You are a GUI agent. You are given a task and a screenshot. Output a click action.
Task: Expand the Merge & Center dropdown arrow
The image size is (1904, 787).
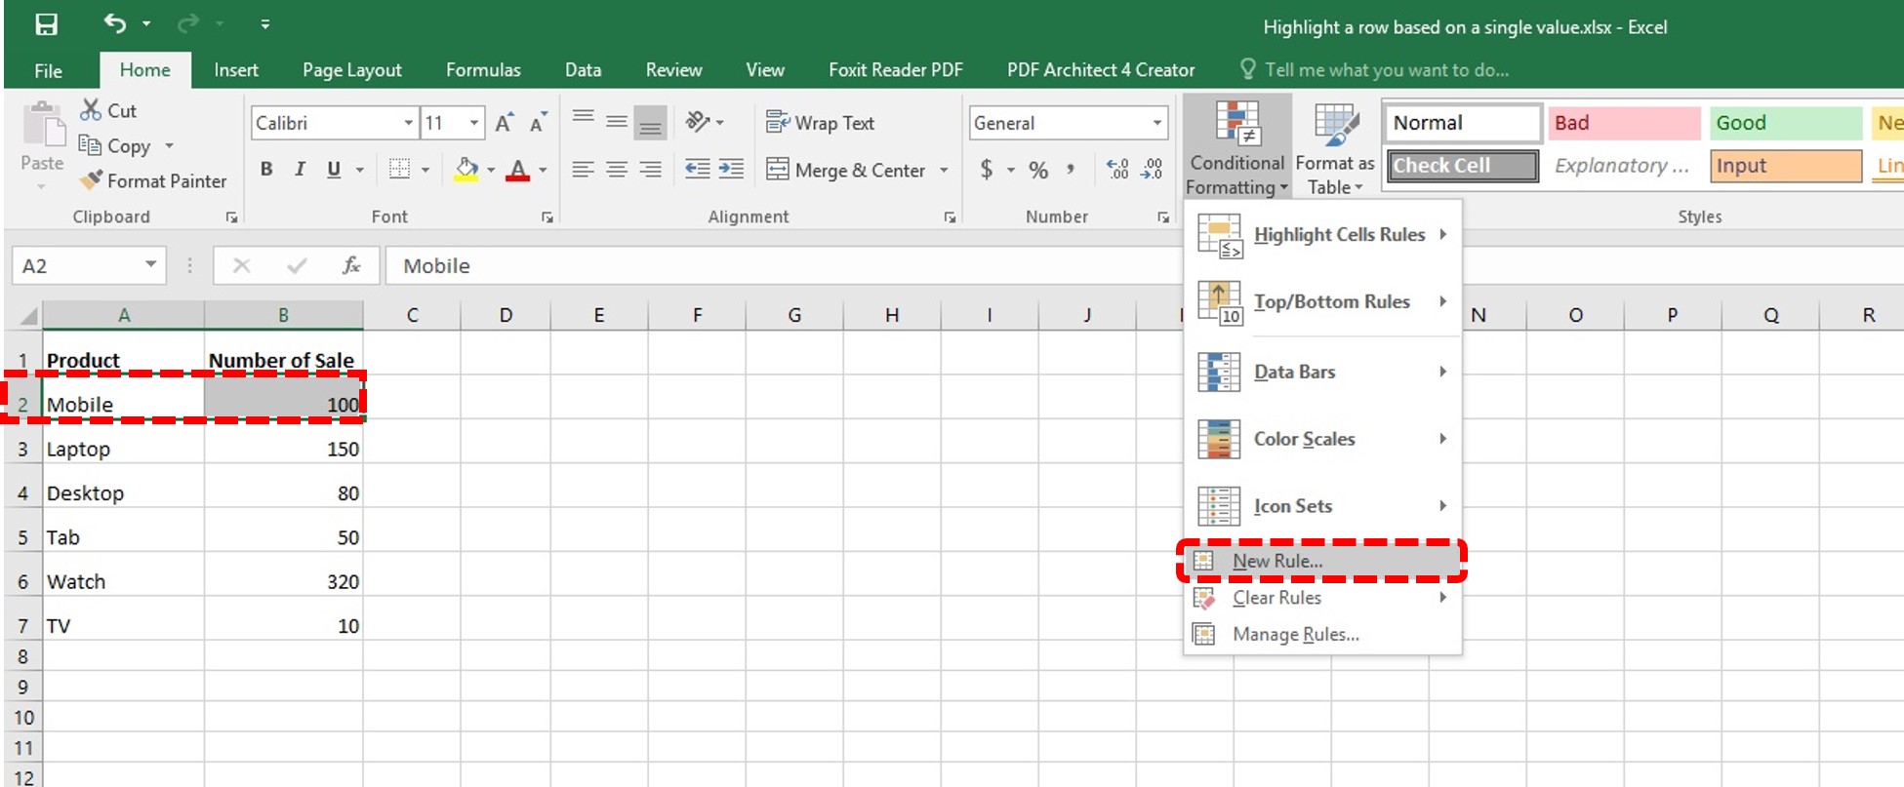pos(944,170)
